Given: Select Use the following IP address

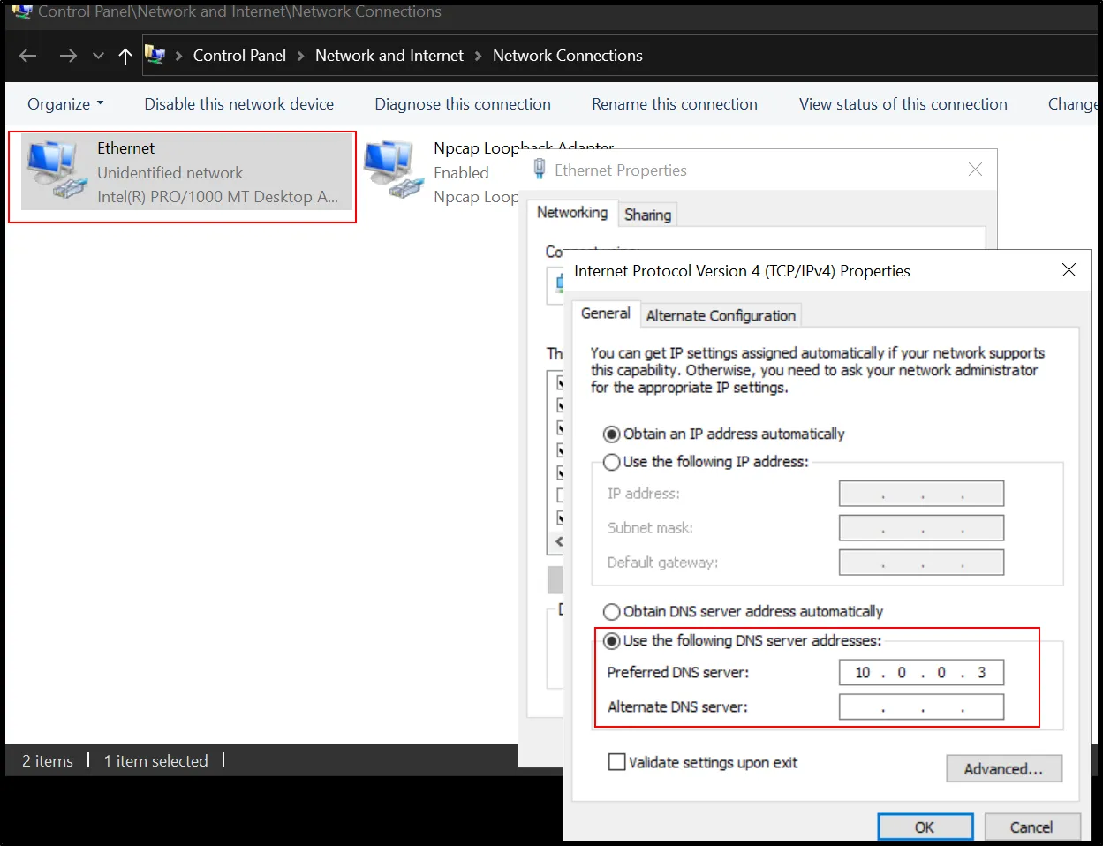Looking at the screenshot, I should pos(612,462).
